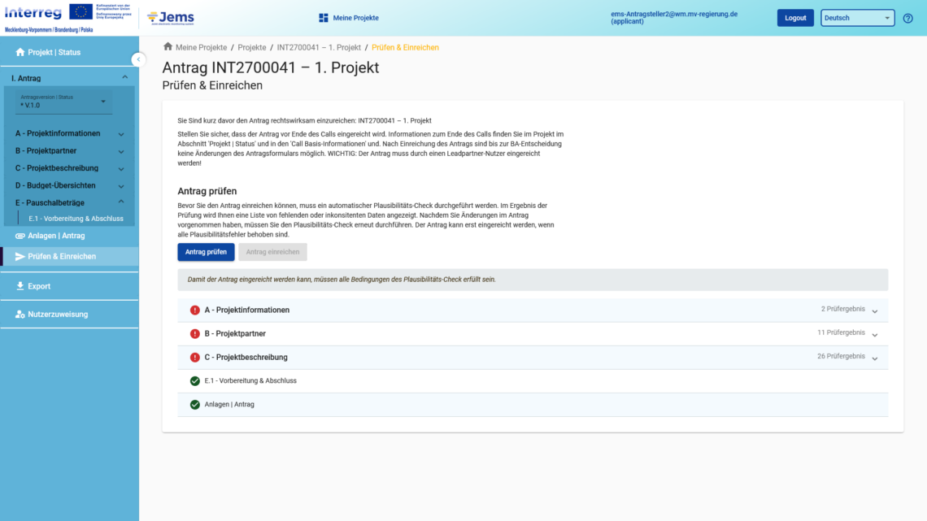Click the Antrag prüfen button
This screenshot has height=521, width=927.
206,252
